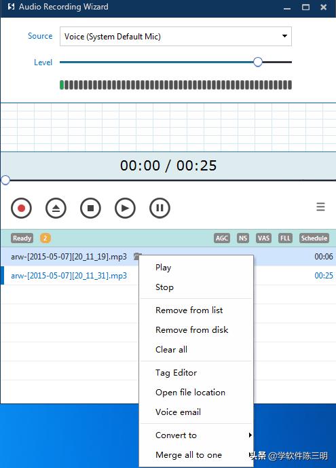Click the orange file count badge

click(45, 238)
